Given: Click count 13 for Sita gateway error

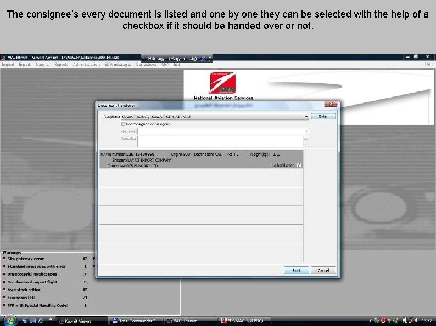Looking at the screenshot, I should coord(85,259).
